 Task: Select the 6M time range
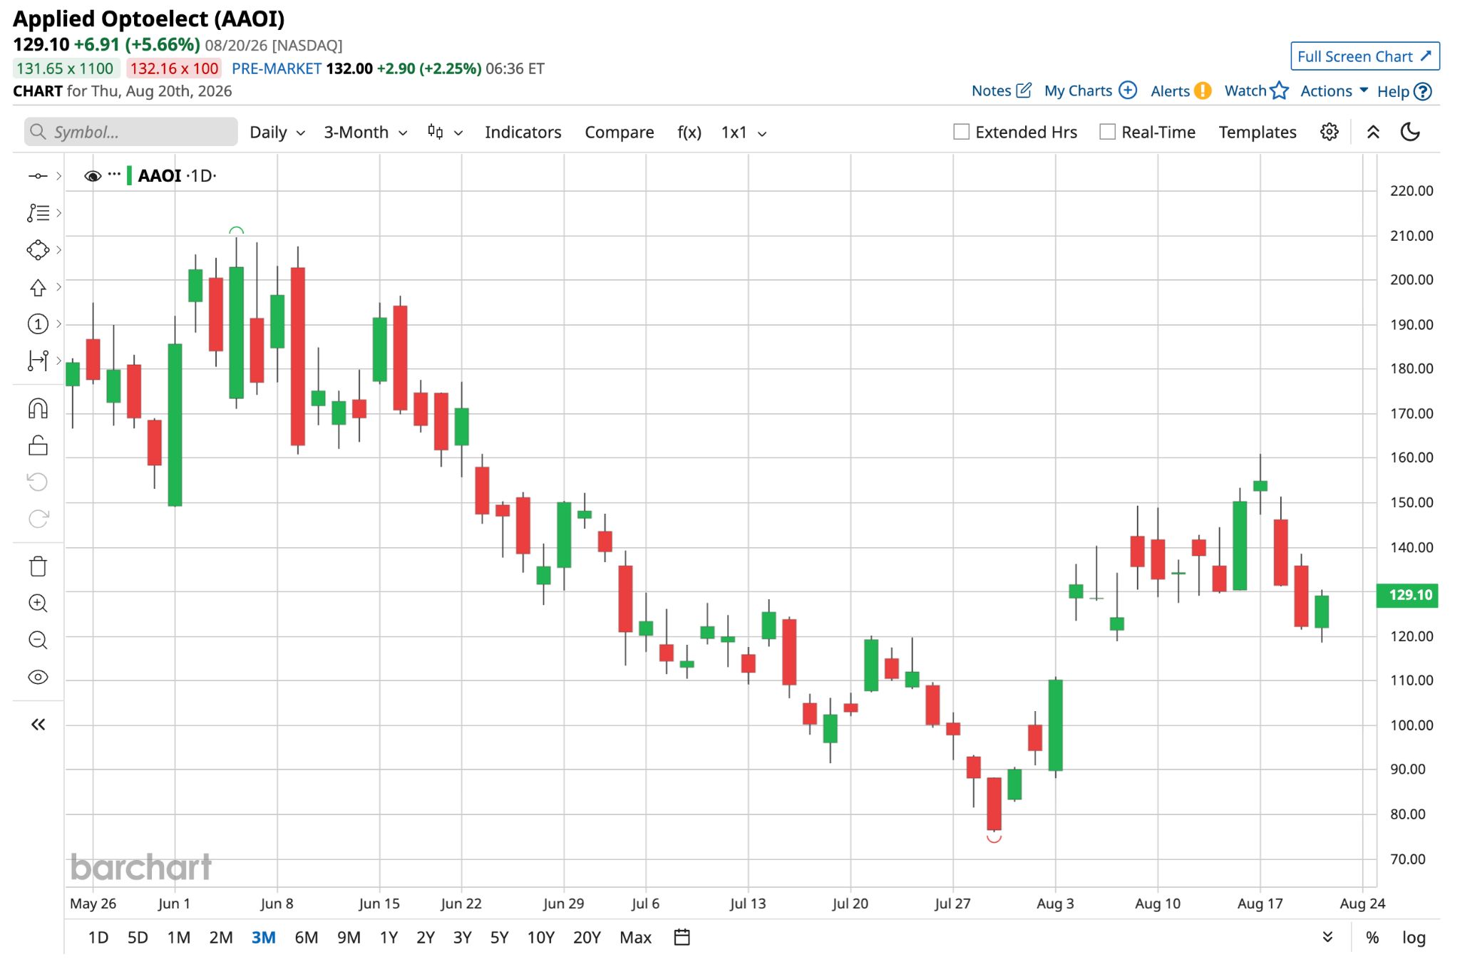coord(306,938)
